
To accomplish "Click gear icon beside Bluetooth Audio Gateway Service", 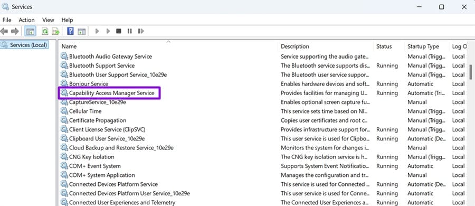I will coord(64,56).
